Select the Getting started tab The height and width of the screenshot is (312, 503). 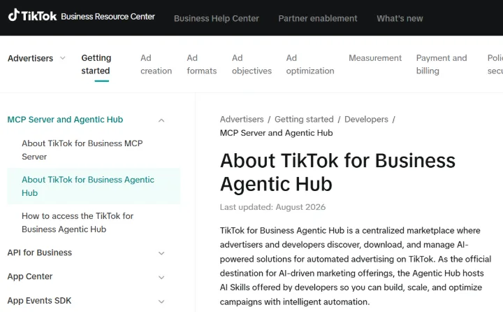click(x=96, y=64)
